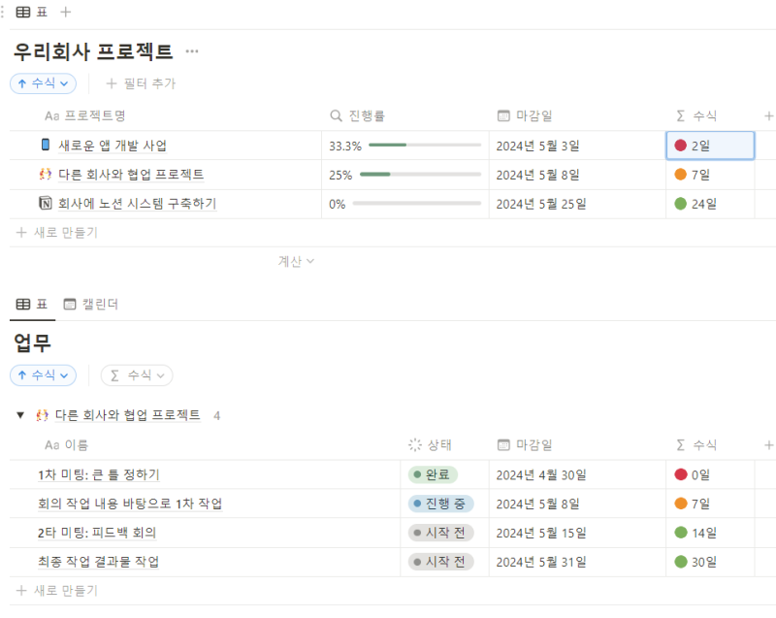Open the Σ 수식 filter dropdown
This screenshot has height=618, width=776.
[x=137, y=375]
